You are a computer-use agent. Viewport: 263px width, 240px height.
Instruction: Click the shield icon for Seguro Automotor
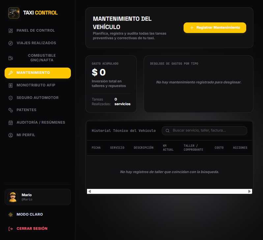[11, 98]
